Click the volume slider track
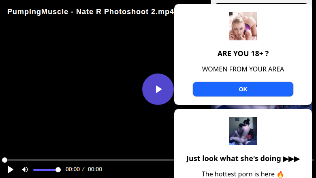The width and height of the screenshot is (316, 178). (45, 170)
